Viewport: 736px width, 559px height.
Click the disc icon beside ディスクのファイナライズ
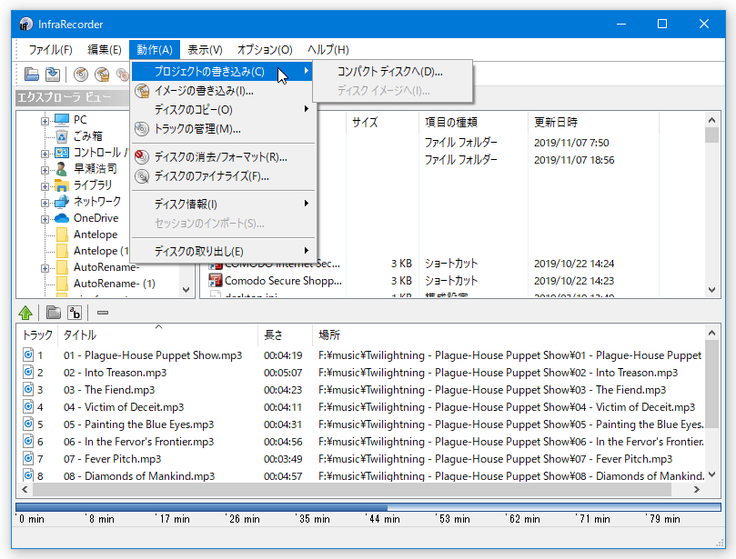click(142, 175)
